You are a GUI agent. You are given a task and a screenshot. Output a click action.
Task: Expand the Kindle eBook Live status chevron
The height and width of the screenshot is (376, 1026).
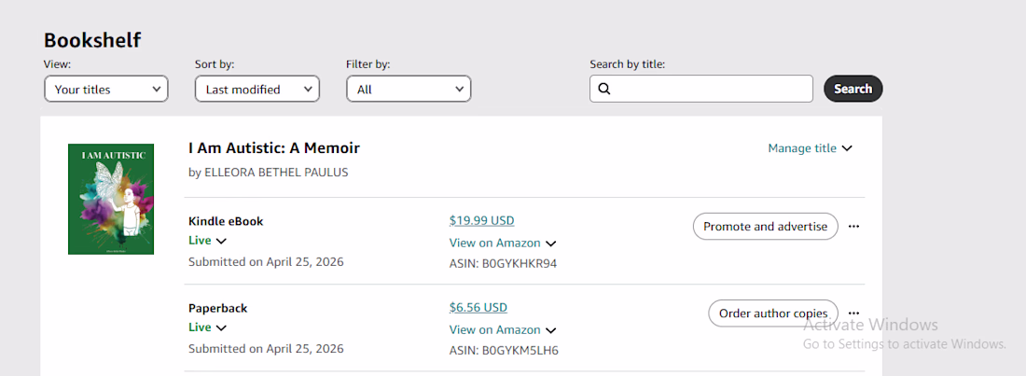click(221, 241)
